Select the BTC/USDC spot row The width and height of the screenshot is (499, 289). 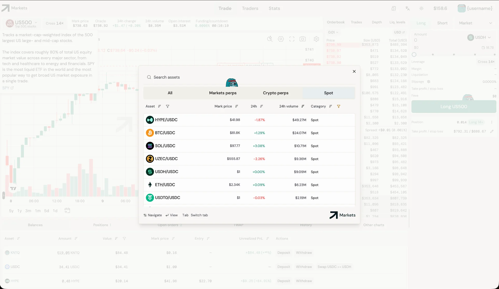[249, 133]
